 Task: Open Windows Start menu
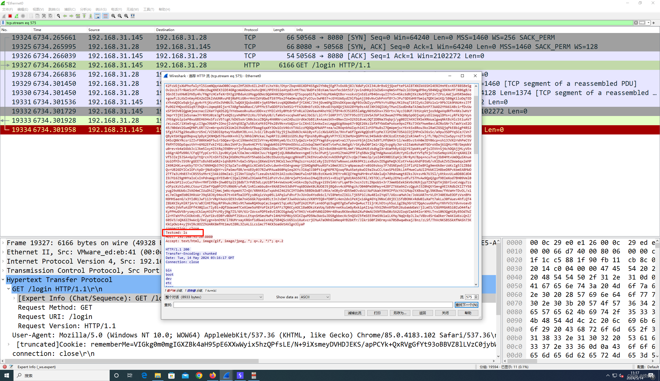(7, 375)
